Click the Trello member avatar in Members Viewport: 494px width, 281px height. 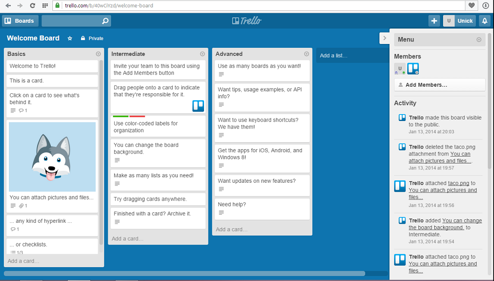413,69
